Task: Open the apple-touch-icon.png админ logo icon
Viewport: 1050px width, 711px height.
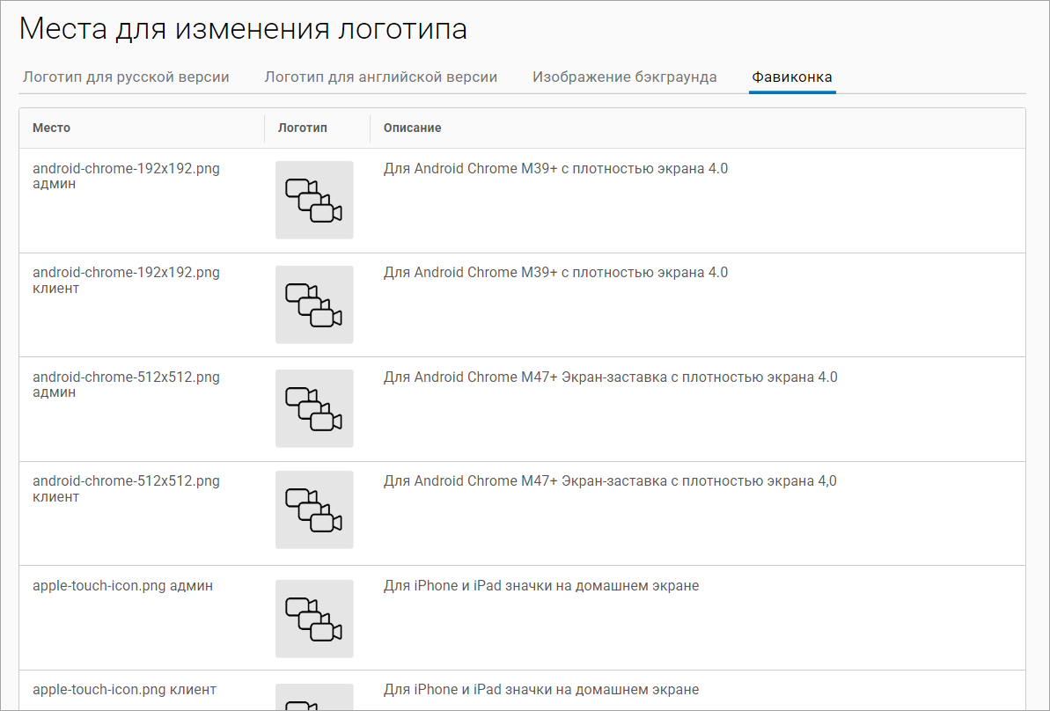Action: pos(313,619)
